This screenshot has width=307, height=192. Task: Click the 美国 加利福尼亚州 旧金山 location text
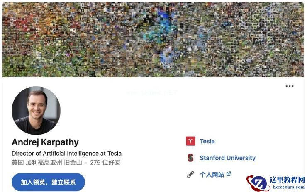tap(47, 163)
